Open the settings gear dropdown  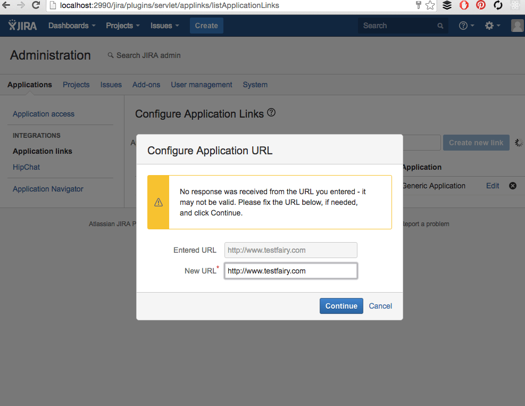coord(492,26)
